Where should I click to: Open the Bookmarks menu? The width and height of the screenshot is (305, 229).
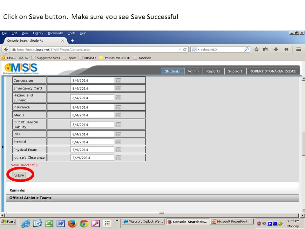[56, 33]
